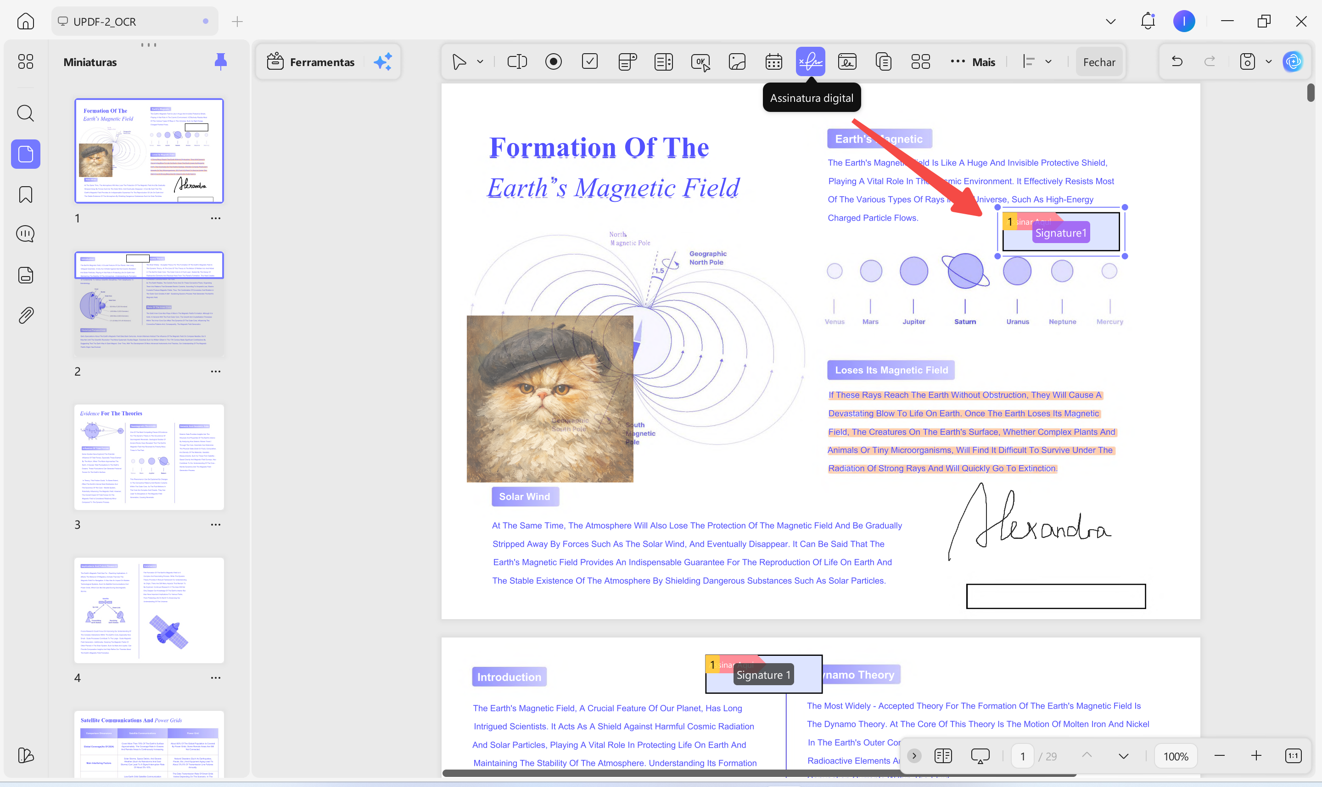Screen dimensions: 1322x787
Task: Select the text field tool
Action: tap(517, 61)
